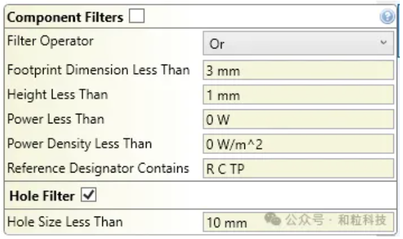The image size is (403, 239).
Task: Focus the Power Less Than 0 W field
Action: tap(298, 119)
